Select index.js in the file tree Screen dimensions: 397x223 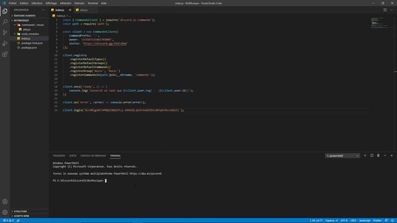click(x=26, y=38)
